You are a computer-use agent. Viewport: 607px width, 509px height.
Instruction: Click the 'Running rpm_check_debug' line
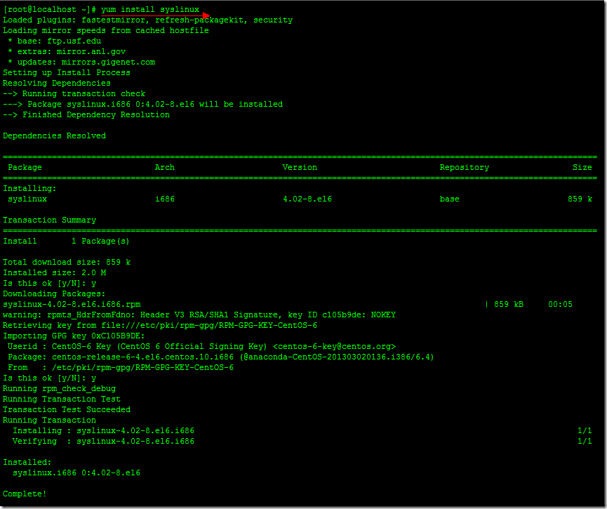point(59,388)
